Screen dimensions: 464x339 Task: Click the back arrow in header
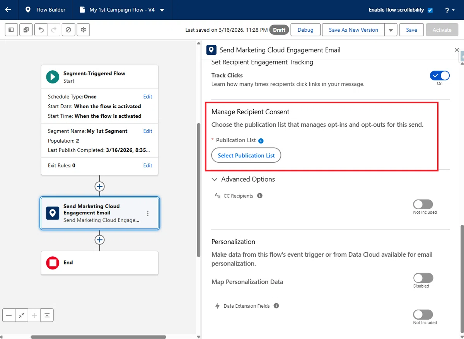pos(8,10)
